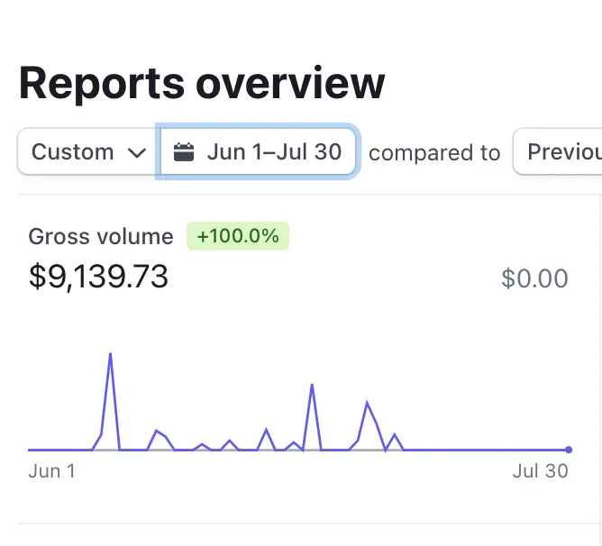Image resolution: width=602 pixels, height=546 pixels.
Task: Click the calendar icon in date field
Action: point(184,151)
